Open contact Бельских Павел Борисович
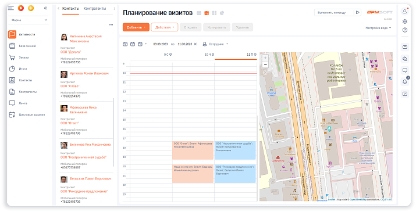 (90, 179)
